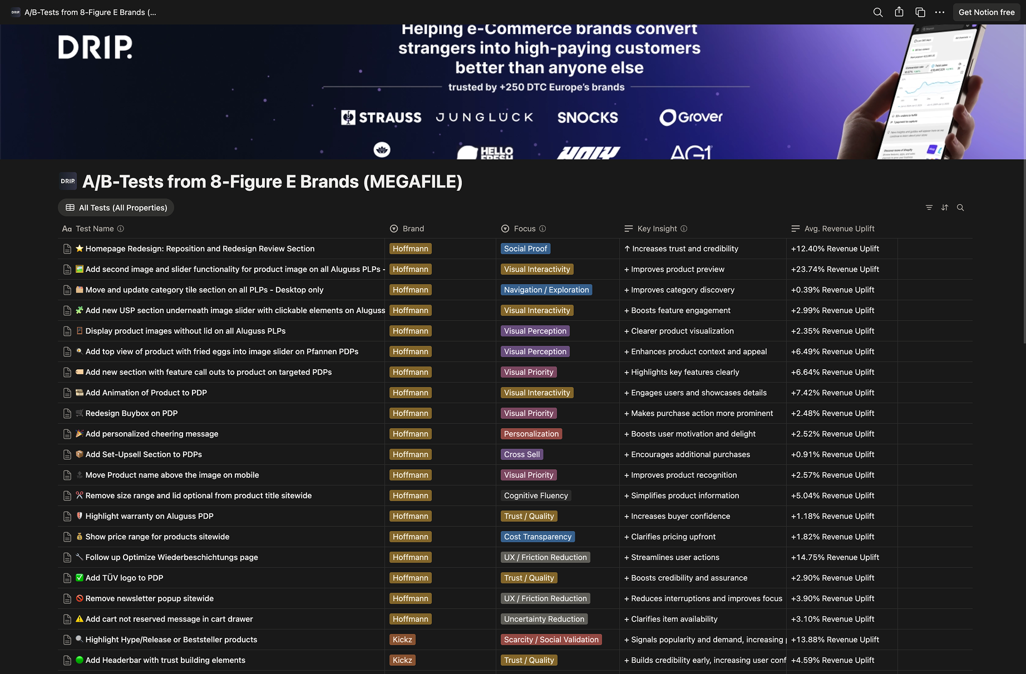Open page icon for Add Animation of Product row
The image size is (1026, 674).
[x=67, y=393]
